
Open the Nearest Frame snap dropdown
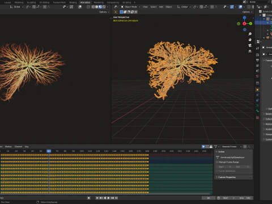click(x=231, y=147)
